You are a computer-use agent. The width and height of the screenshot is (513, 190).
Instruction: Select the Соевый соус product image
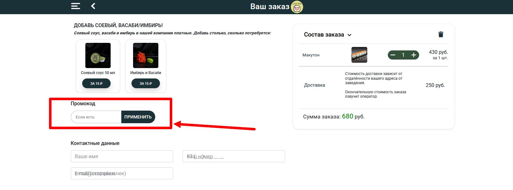click(98, 55)
